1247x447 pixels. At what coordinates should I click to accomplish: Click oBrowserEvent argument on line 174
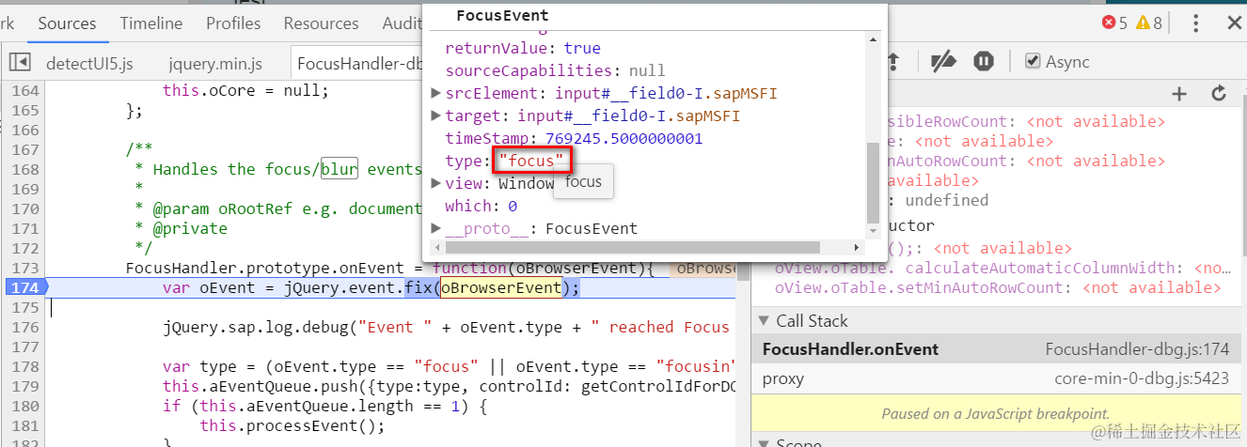point(500,287)
